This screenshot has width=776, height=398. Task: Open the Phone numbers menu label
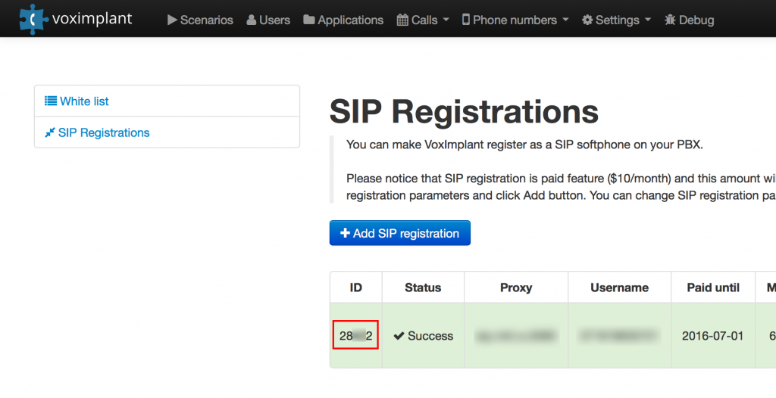coord(515,20)
